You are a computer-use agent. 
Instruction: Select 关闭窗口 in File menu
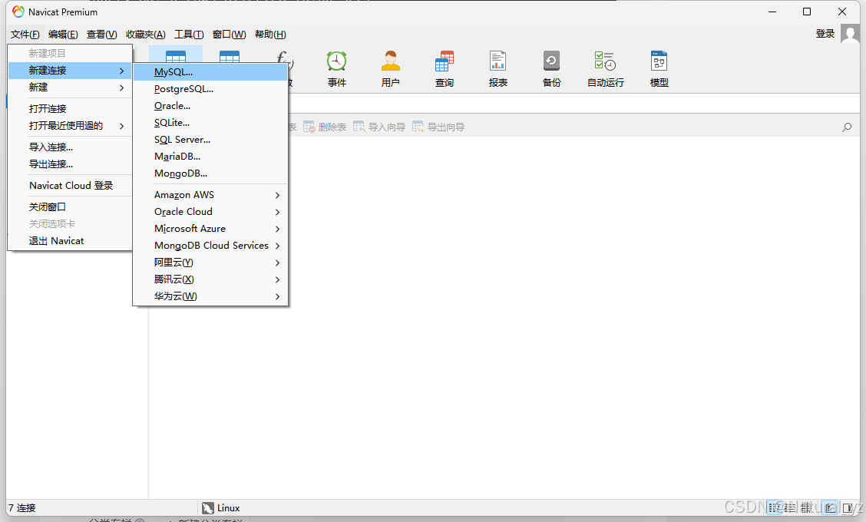[x=70, y=207]
